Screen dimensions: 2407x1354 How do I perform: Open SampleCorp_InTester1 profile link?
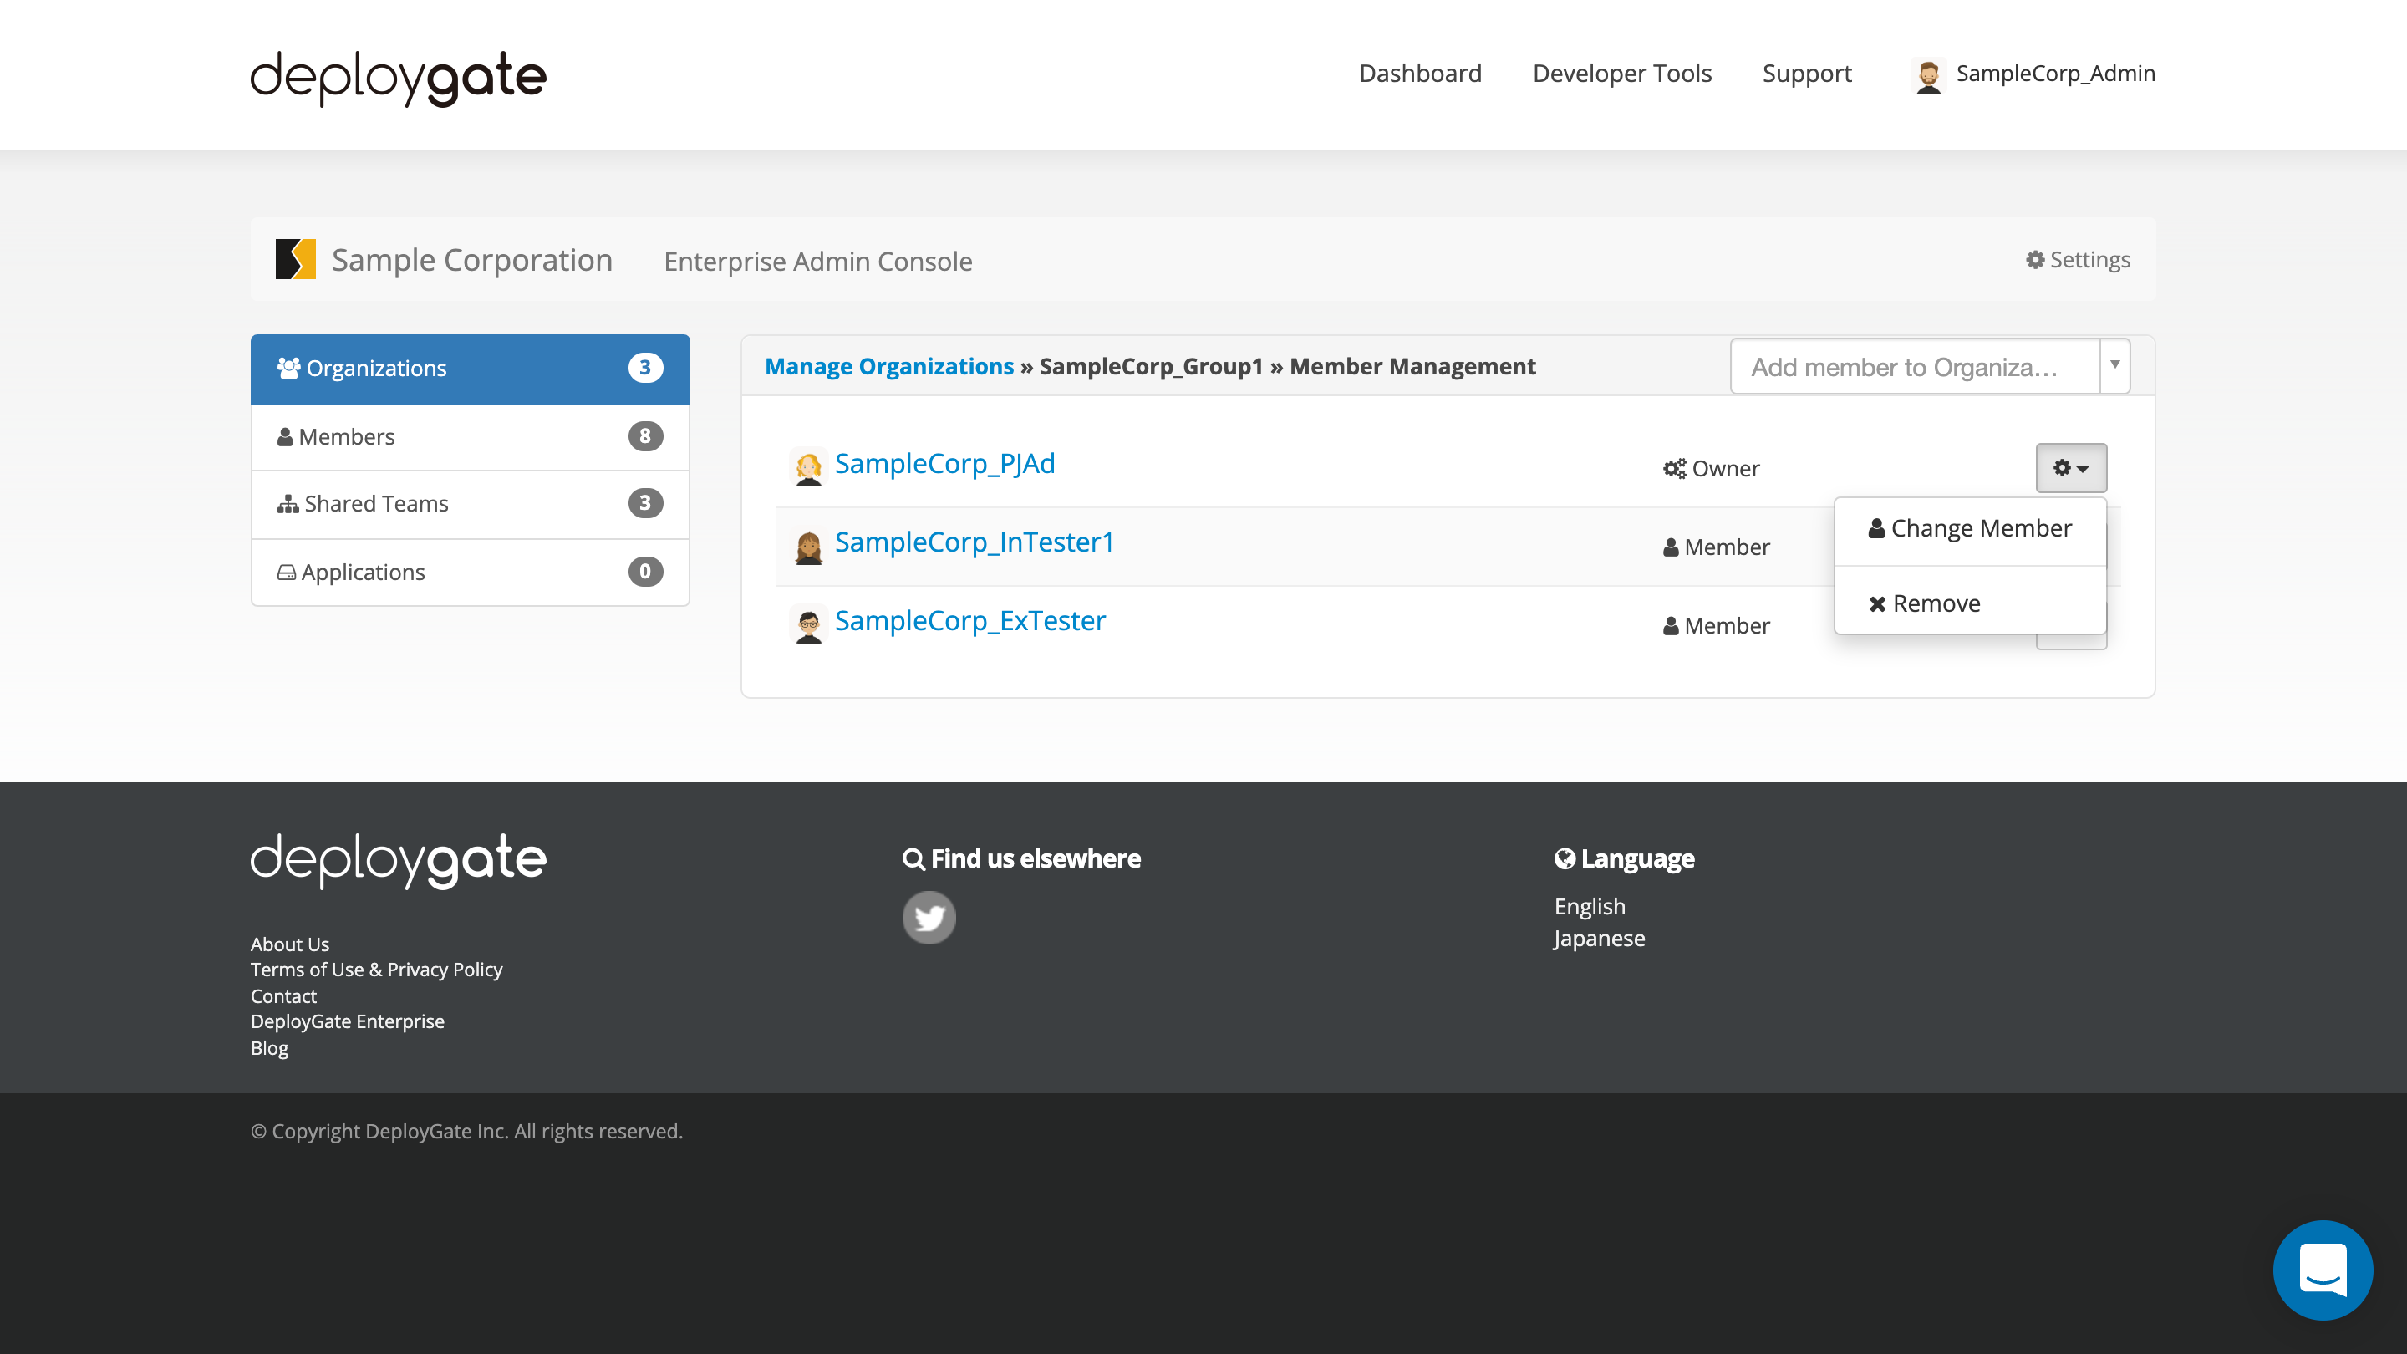tap(974, 542)
